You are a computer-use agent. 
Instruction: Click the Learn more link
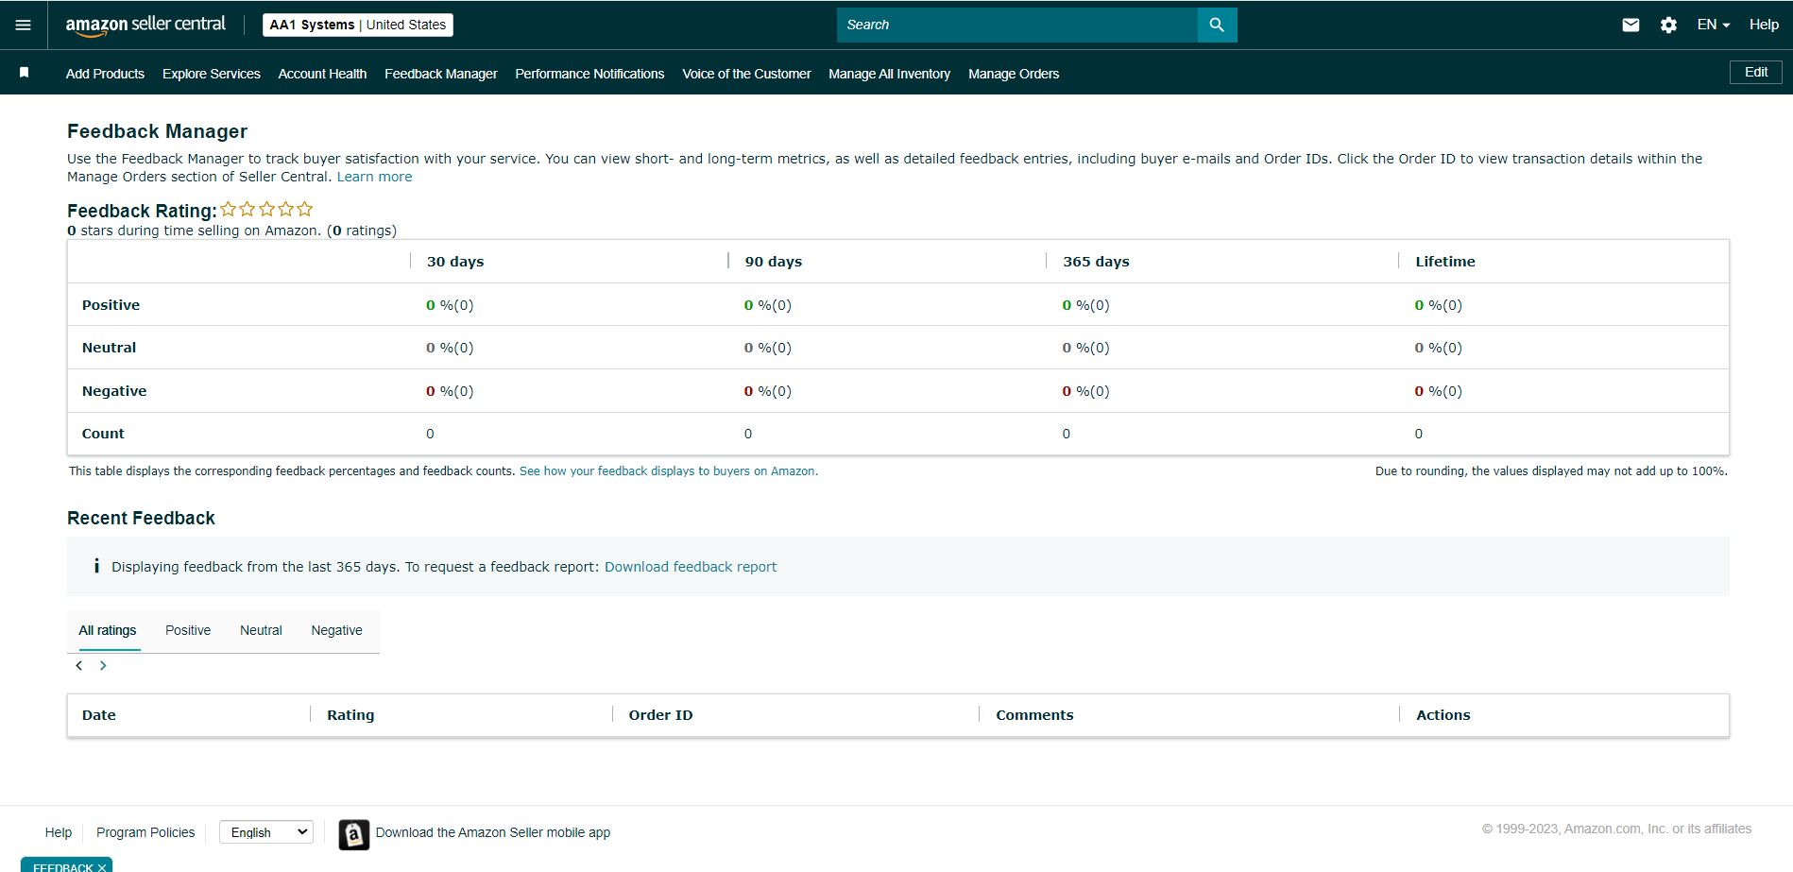[x=375, y=177]
